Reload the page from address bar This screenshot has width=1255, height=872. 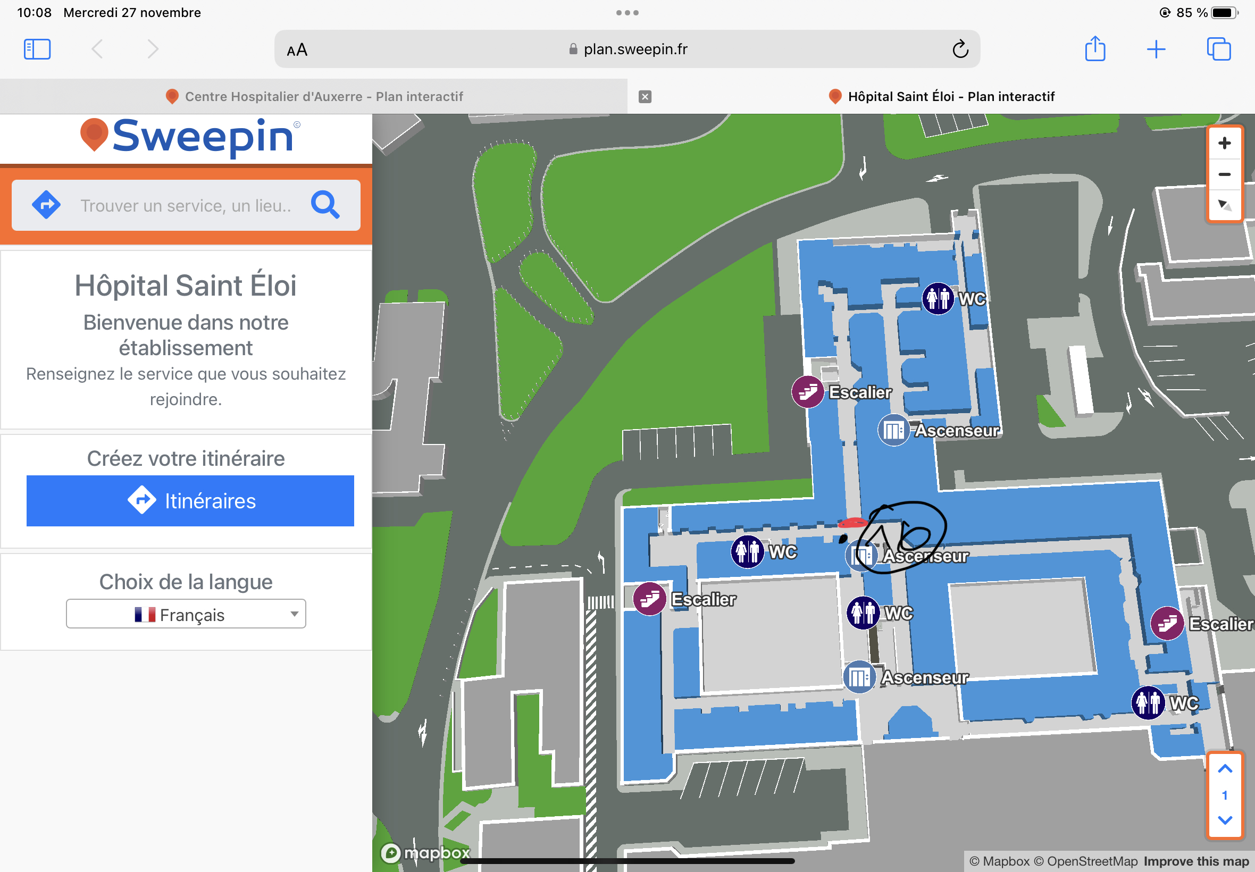click(x=960, y=49)
